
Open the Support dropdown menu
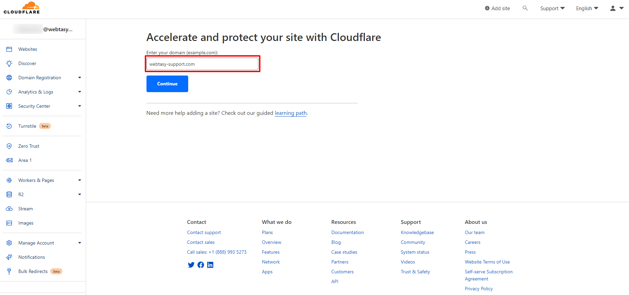(x=552, y=8)
